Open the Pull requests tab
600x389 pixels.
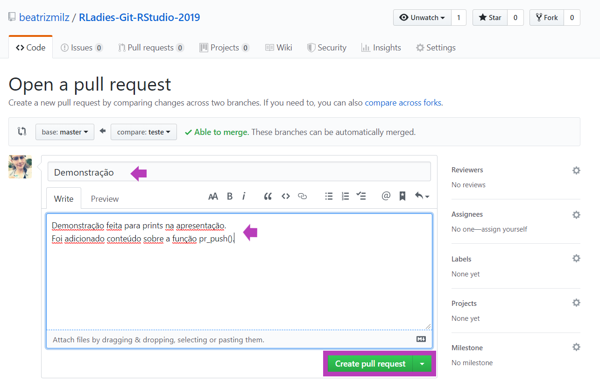tap(151, 48)
